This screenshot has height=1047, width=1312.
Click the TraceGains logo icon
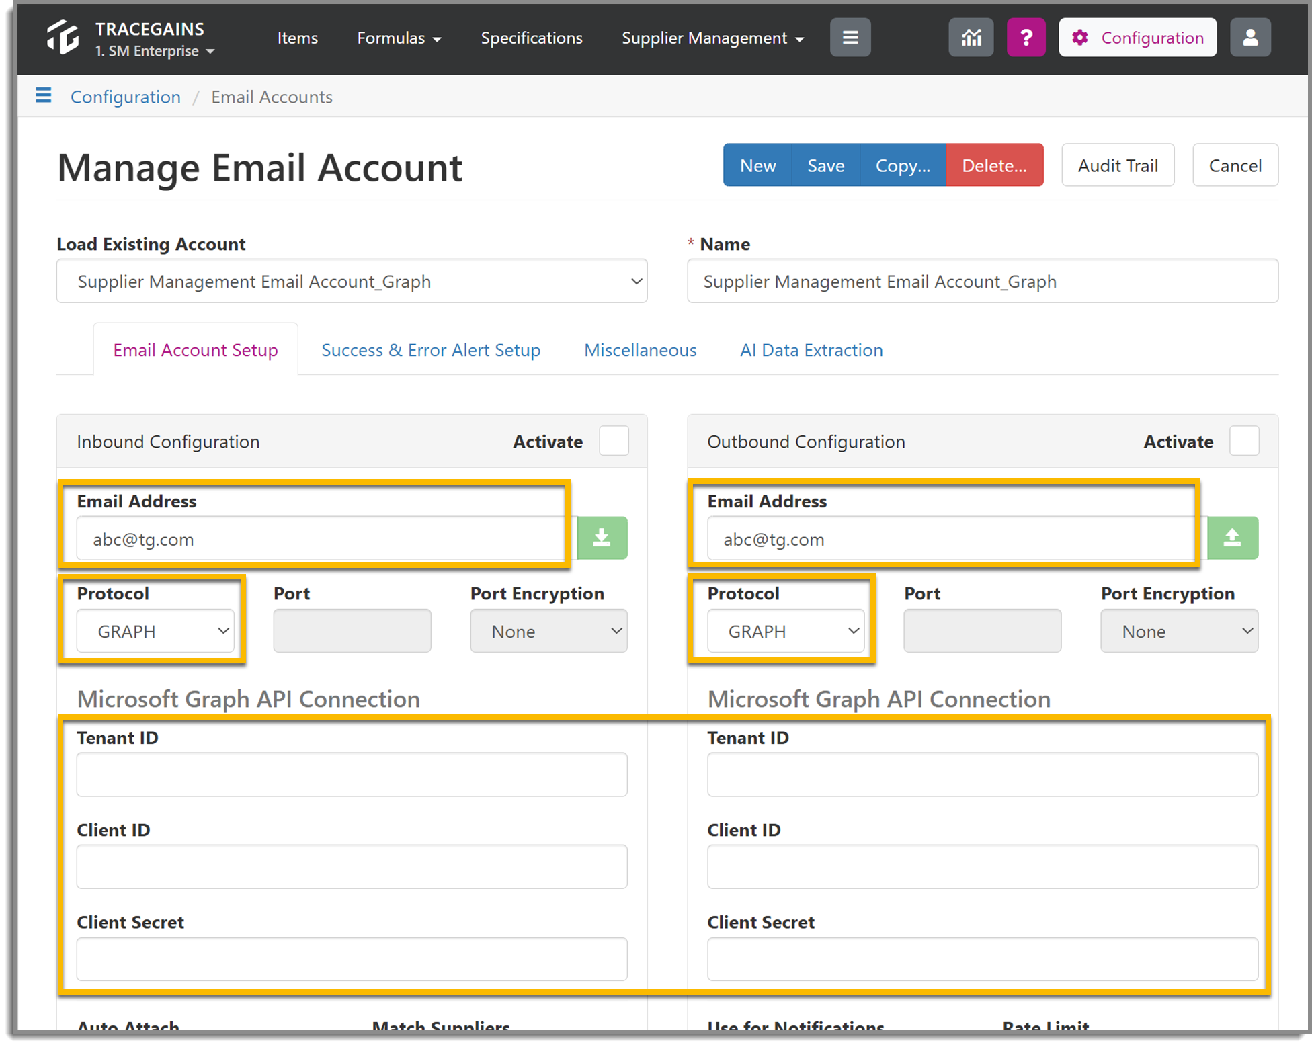tap(63, 38)
